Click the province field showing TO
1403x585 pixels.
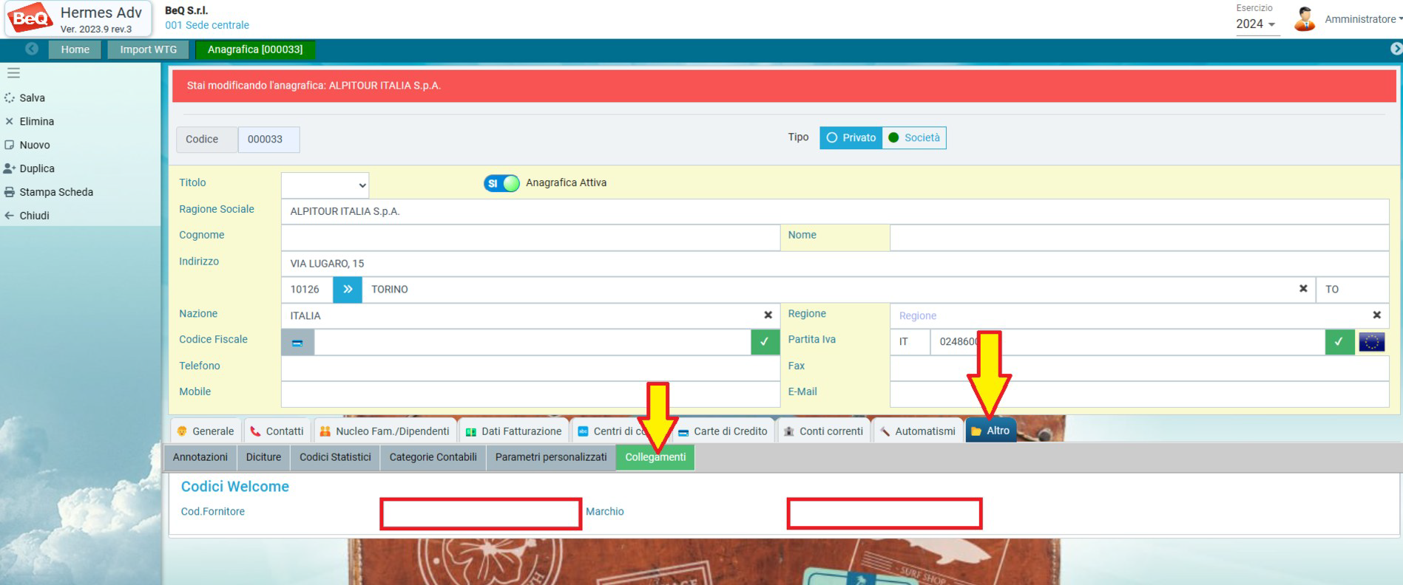point(1352,290)
